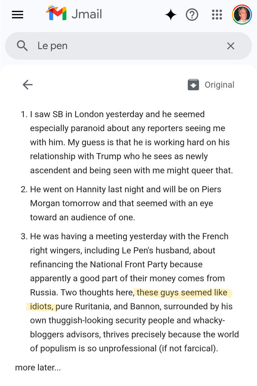Click the highlighted word "idiots,"

click(41, 306)
